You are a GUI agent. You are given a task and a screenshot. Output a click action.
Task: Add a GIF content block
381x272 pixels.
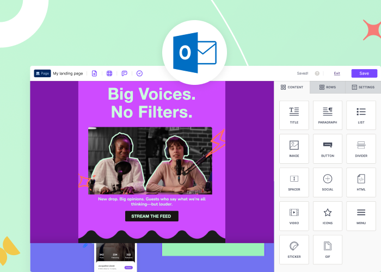point(328,250)
